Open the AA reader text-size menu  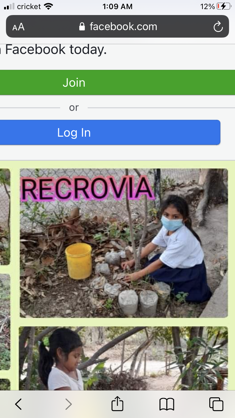pos(18,27)
